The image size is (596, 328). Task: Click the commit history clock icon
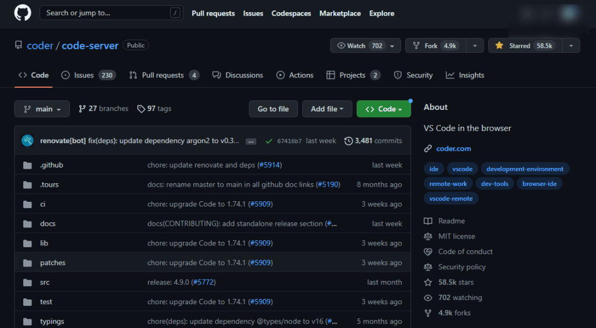point(348,141)
